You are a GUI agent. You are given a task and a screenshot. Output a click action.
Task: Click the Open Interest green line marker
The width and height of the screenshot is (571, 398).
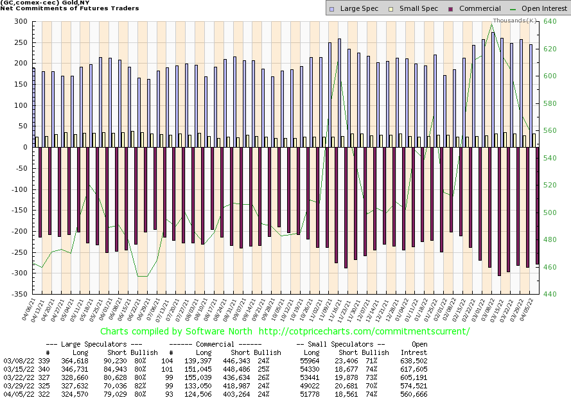[x=513, y=9]
